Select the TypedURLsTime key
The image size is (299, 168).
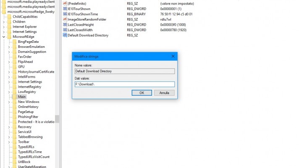(x=30, y=152)
